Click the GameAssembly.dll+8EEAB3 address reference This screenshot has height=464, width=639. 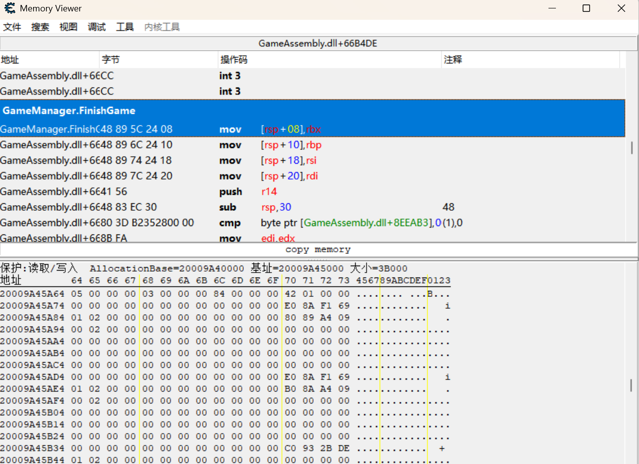click(366, 223)
